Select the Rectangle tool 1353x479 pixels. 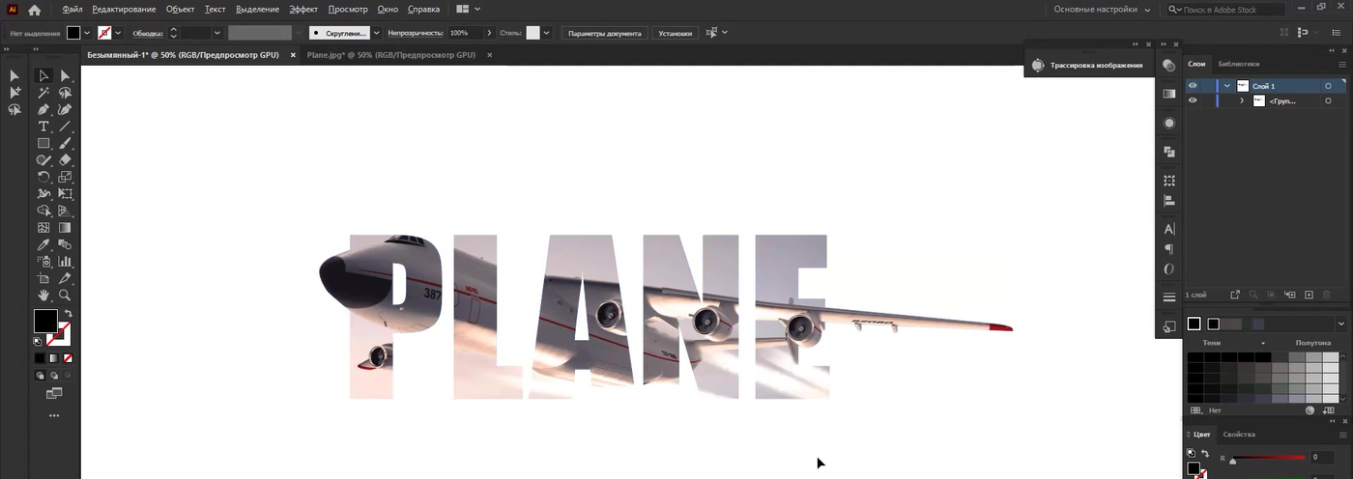click(43, 143)
